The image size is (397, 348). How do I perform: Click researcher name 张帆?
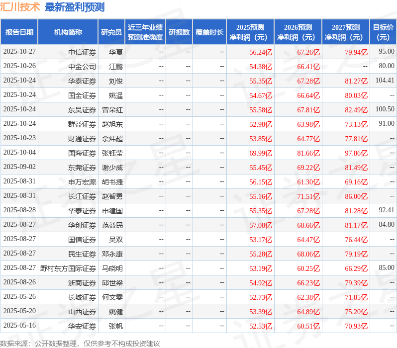pos(116,327)
